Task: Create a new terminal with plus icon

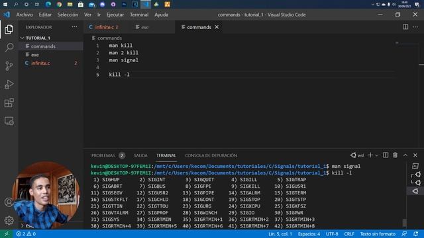Action: (x=370, y=155)
